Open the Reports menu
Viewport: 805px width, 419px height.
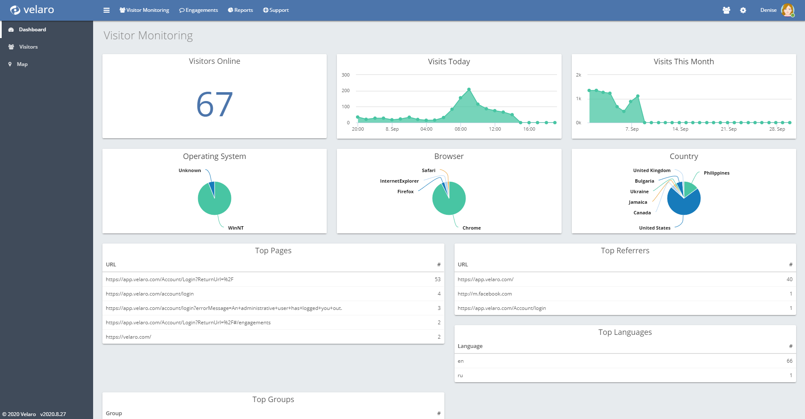(240, 10)
